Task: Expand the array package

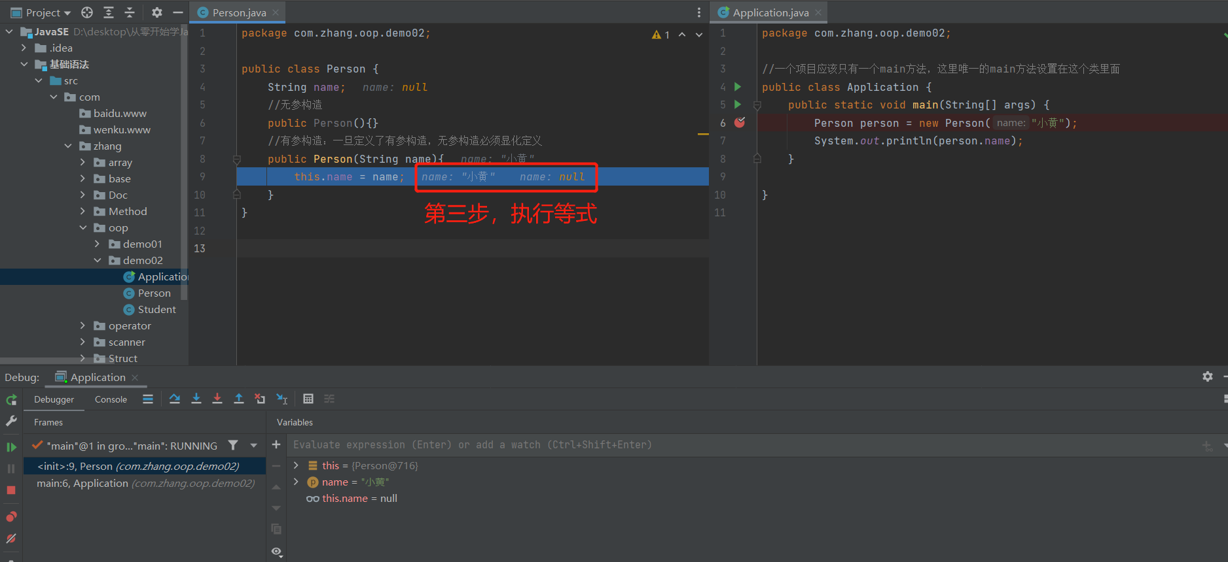Action: point(82,162)
